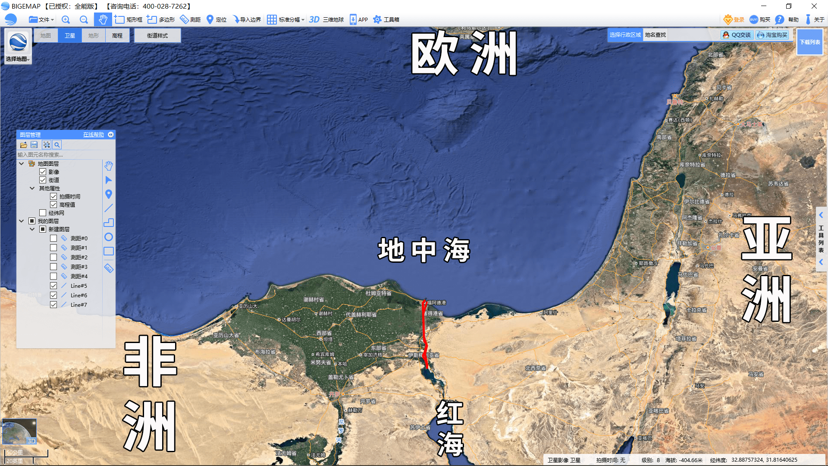Select the placemark pin drawing tool
This screenshot has height=466, width=828.
(x=109, y=194)
